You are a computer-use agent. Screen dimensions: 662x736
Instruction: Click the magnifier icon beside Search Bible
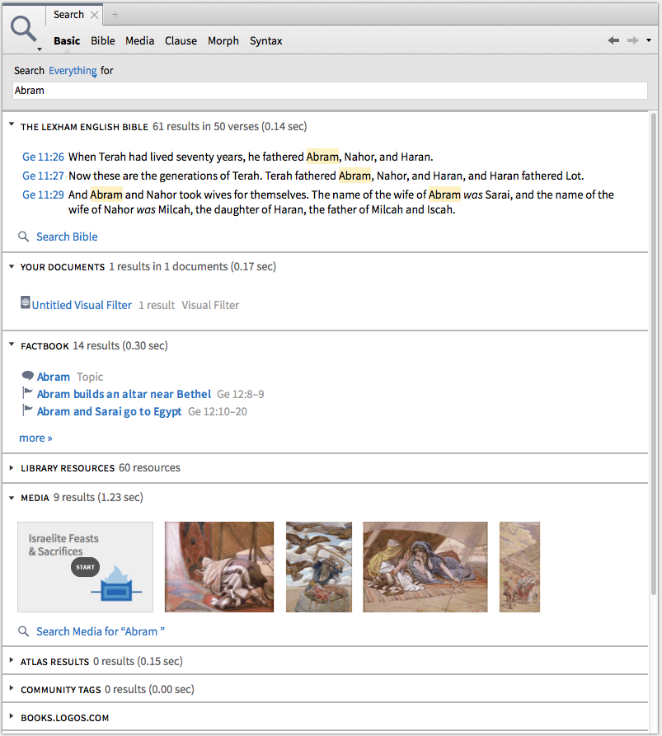pos(24,237)
